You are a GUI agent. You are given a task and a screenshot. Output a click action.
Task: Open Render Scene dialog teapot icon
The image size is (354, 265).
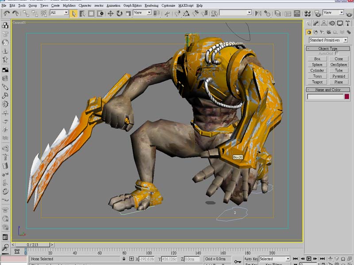click(x=318, y=14)
